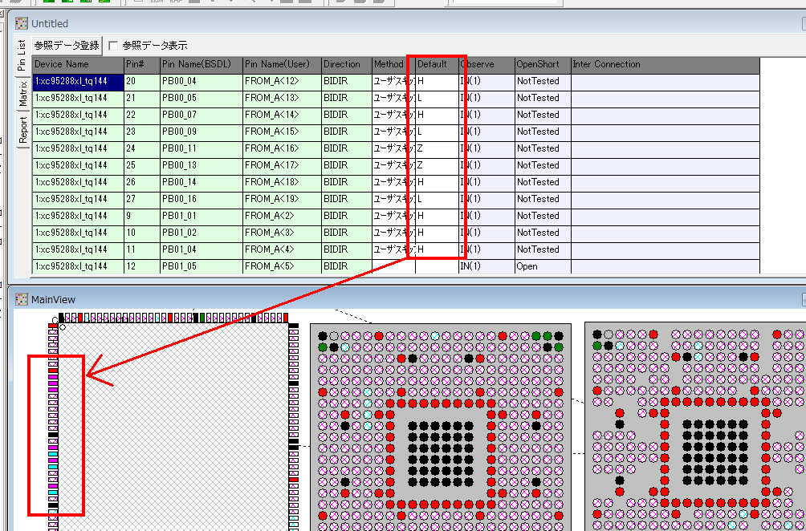Viewport: 806px width, 531px height.
Task: Select the Default value cell for pin 24
Action: tap(436, 148)
